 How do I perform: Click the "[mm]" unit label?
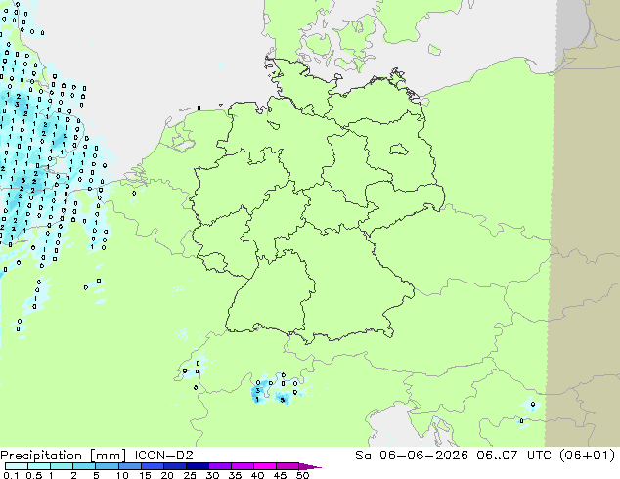(x=108, y=456)
